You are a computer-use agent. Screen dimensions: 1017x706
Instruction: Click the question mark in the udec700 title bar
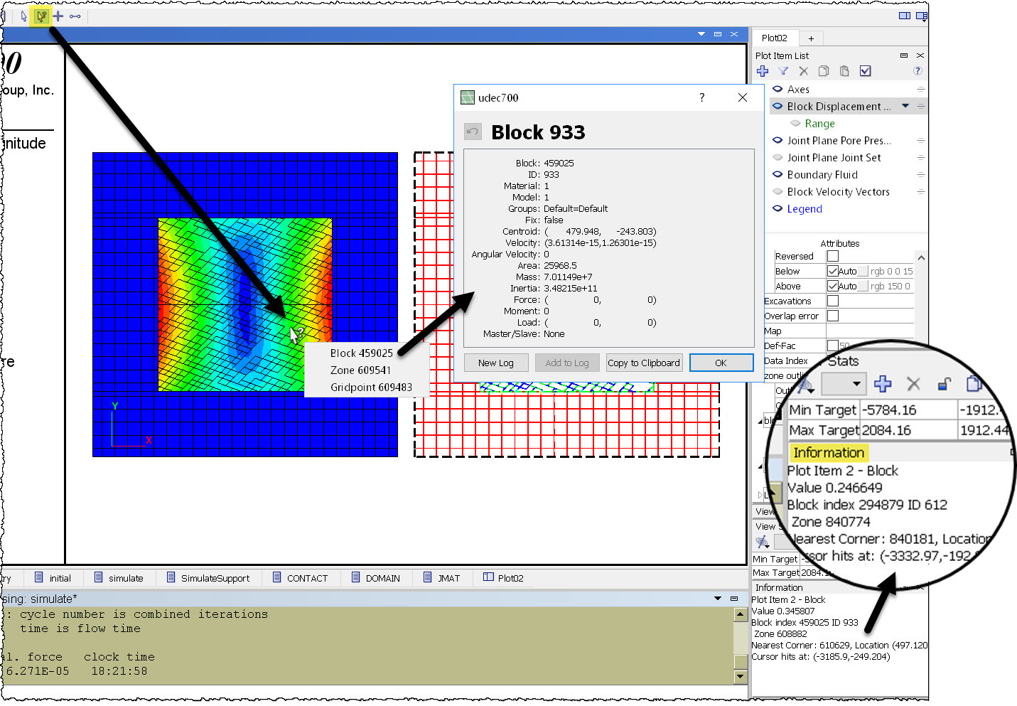coord(702,98)
